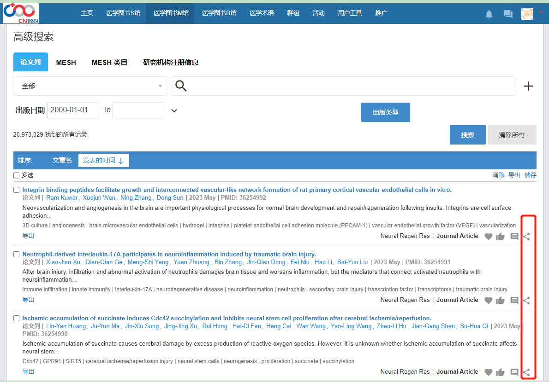Image resolution: width=549 pixels, height=382 pixels.
Task: Expand the date range chevron
Action: (x=174, y=110)
